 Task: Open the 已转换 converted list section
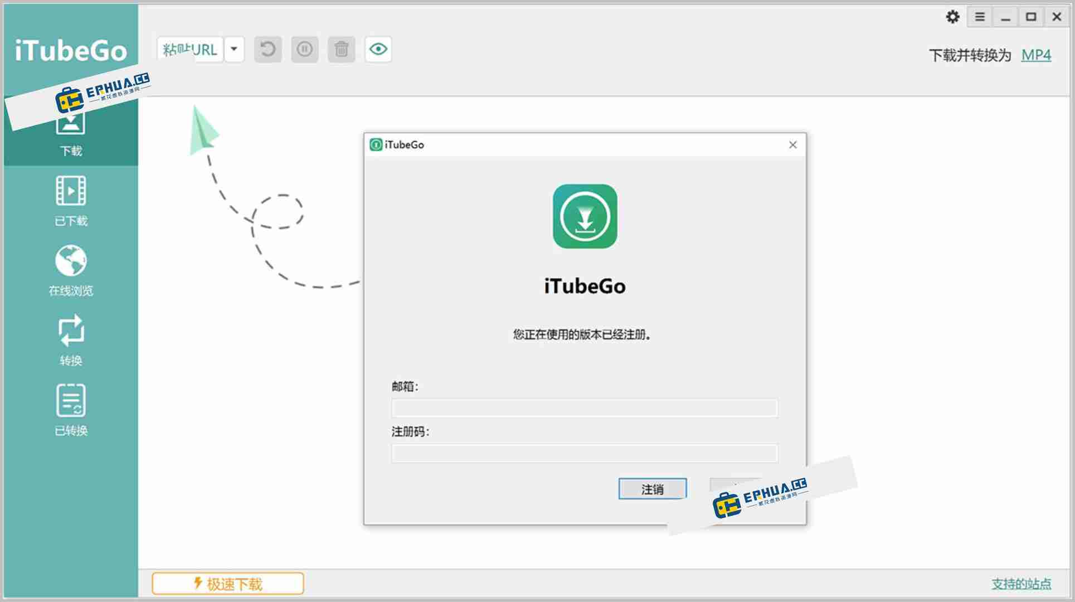71,410
